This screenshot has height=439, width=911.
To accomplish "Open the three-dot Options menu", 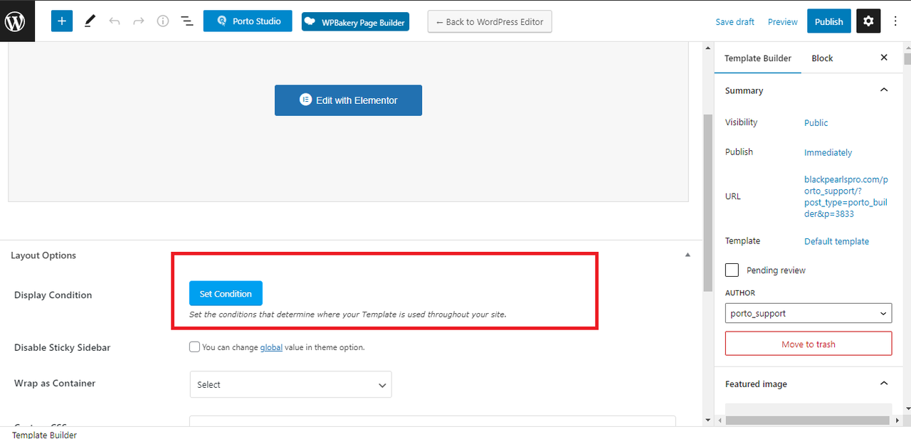I will pyautogui.click(x=895, y=21).
